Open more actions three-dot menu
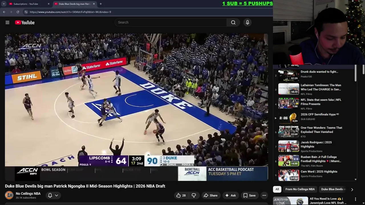The height and width of the screenshot is (205, 365). 264,195
